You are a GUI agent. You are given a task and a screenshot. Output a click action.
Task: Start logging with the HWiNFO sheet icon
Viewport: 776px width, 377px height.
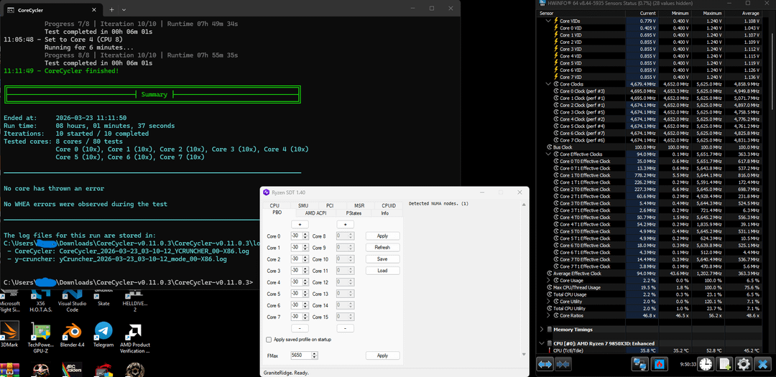[x=725, y=365]
